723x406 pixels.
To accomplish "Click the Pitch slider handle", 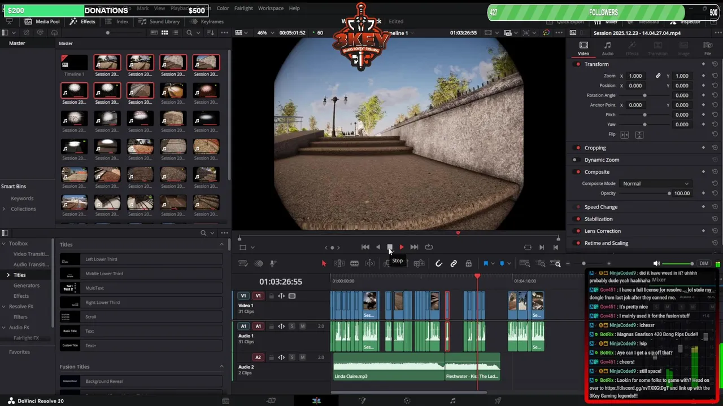I will pos(644,115).
